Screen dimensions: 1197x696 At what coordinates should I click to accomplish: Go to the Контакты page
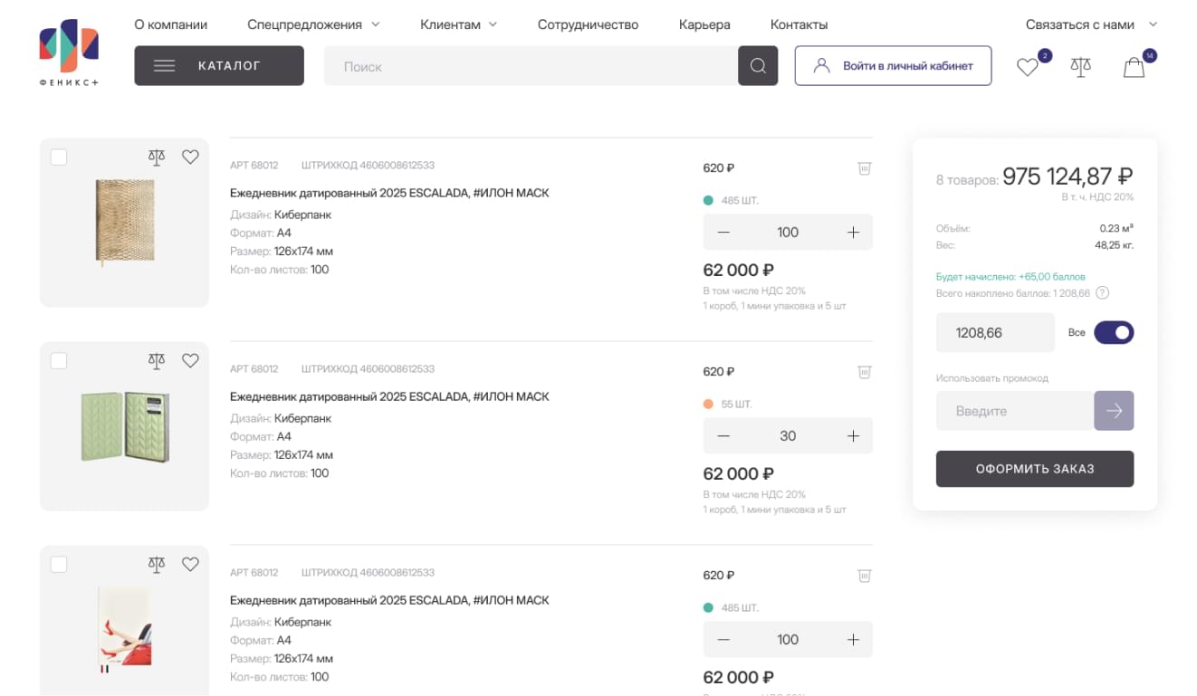799,24
